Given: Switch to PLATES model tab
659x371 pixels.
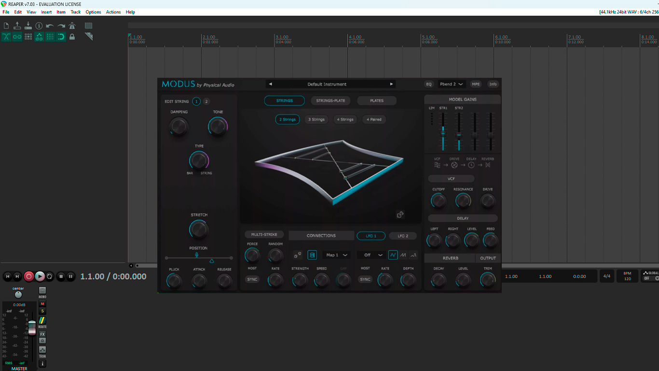Looking at the screenshot, I should (x=377, y=100).
